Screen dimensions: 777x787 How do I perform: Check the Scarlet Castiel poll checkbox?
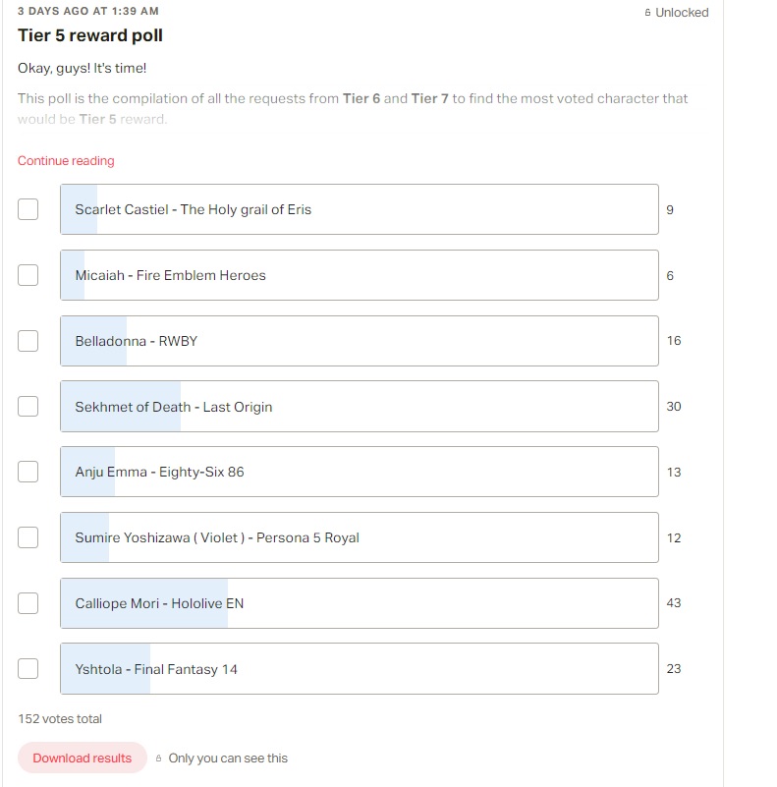pos(28,209)
